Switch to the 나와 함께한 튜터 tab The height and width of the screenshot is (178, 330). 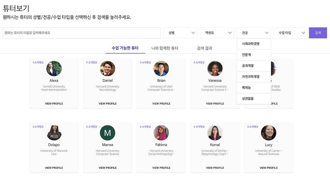[x=165, y=48]
